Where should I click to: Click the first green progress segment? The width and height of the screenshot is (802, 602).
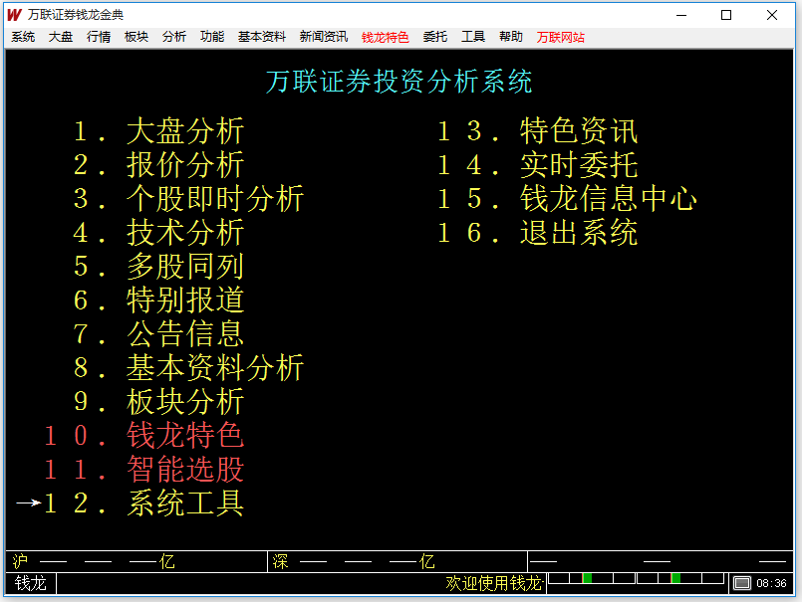click(x=587, y=578)
